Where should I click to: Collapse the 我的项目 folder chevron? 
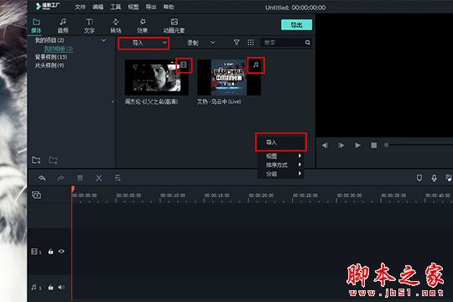coord(104,40)
